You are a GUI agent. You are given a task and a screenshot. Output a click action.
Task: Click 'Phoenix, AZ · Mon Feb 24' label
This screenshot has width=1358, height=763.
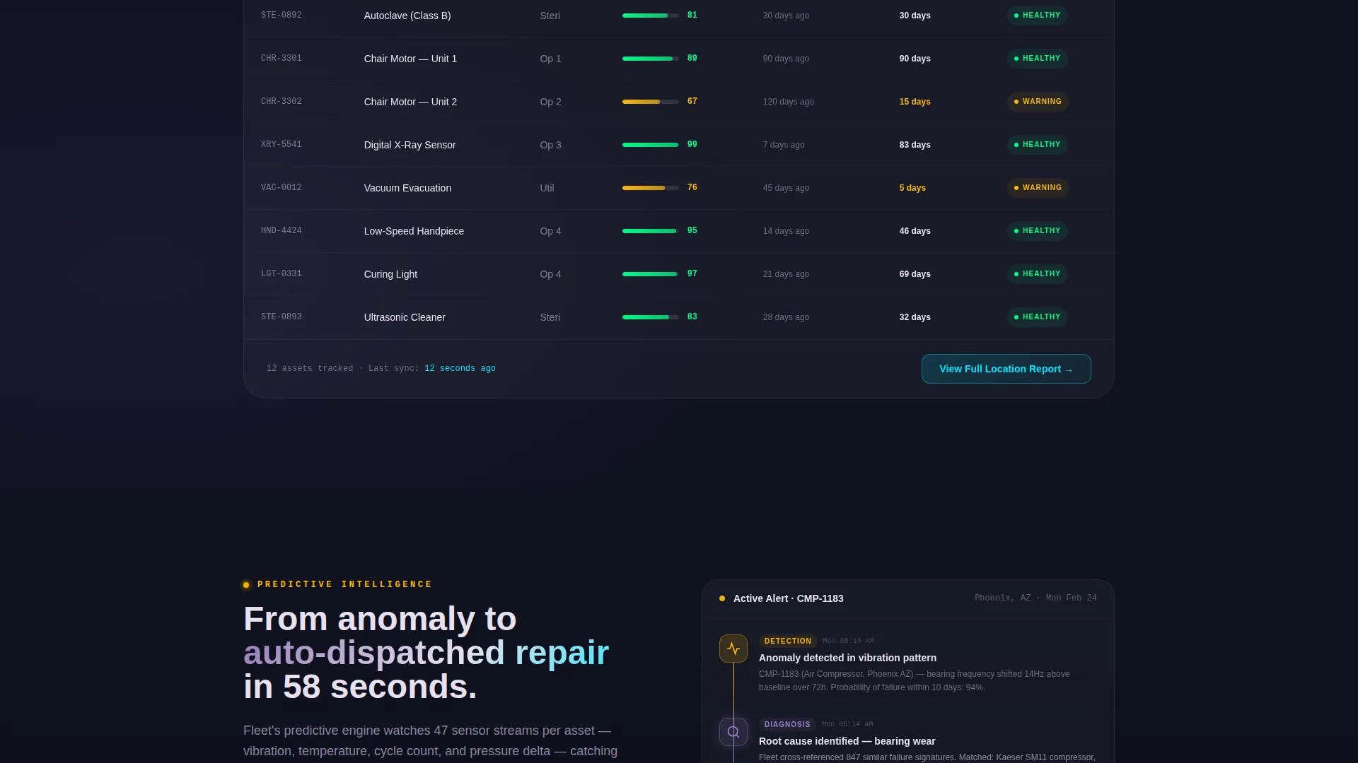point(1035,598)
